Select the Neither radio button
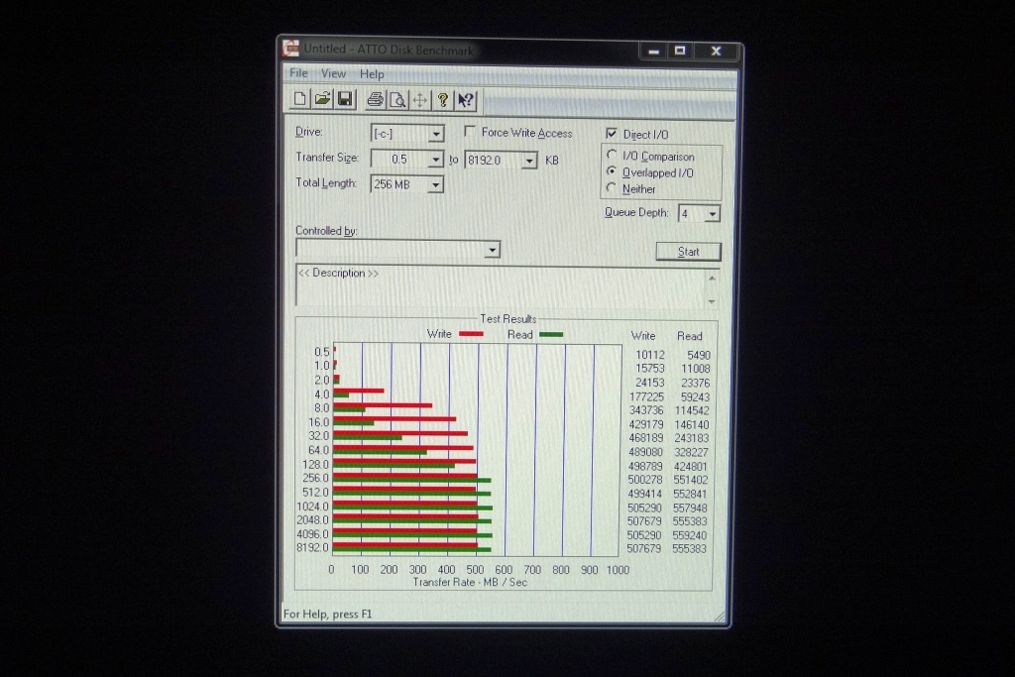1015x677 pixels. pos(612,188)
